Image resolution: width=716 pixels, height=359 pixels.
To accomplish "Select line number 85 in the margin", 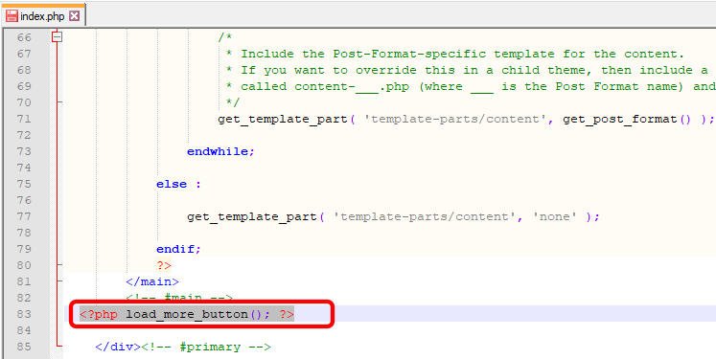I will pyautogui.click(x=24, y=347).
